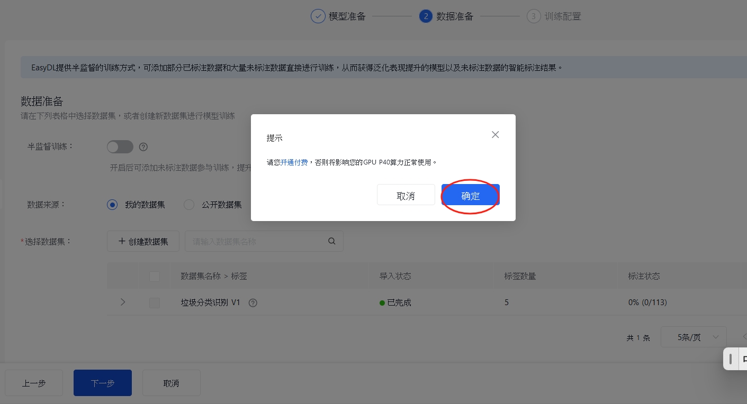Confirm the prompt with 确定 button
This screenshot has width=747, height=404.
471,195
